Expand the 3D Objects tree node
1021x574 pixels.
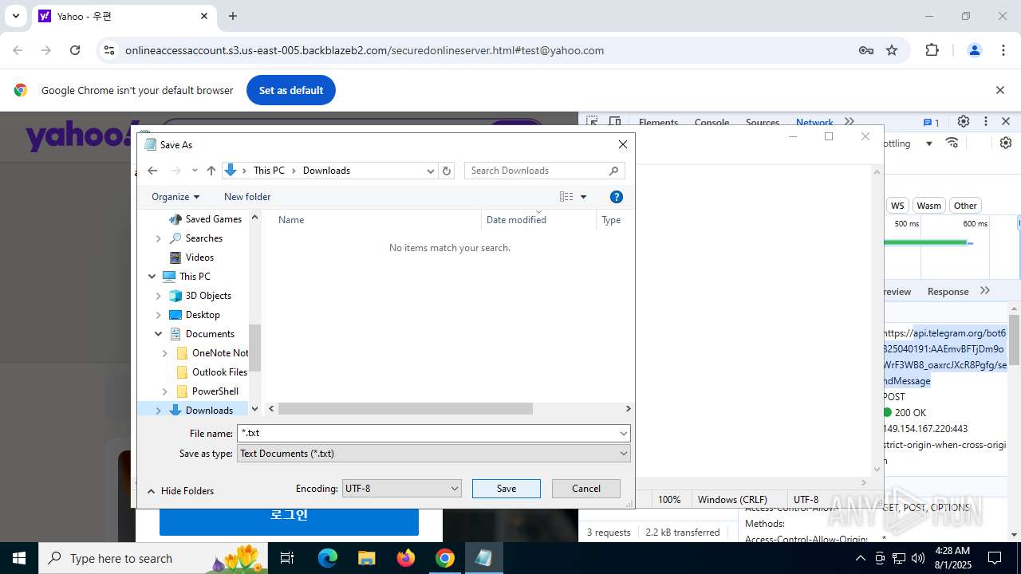158,296
